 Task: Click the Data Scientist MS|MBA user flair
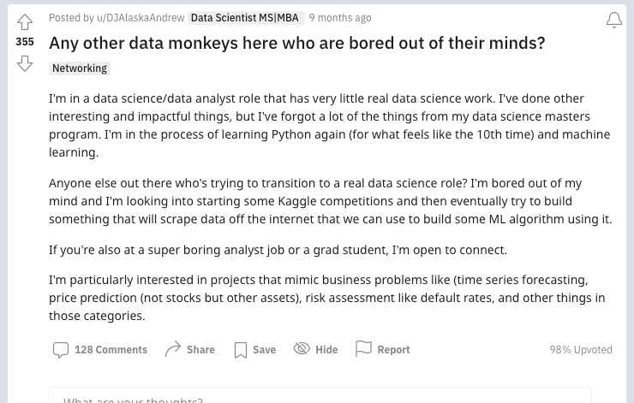click(245, 18)
